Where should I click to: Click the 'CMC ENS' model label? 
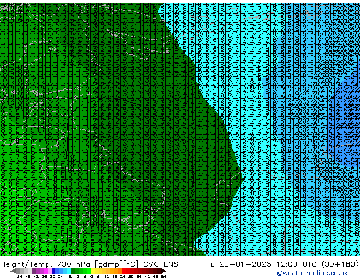[161, 264]
